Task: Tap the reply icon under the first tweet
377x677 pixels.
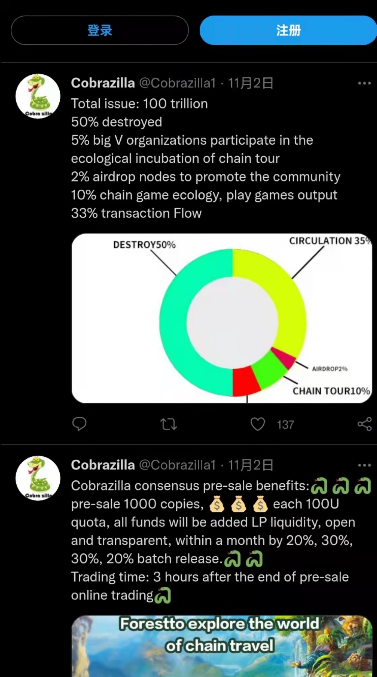Action: tap(80, 424)
